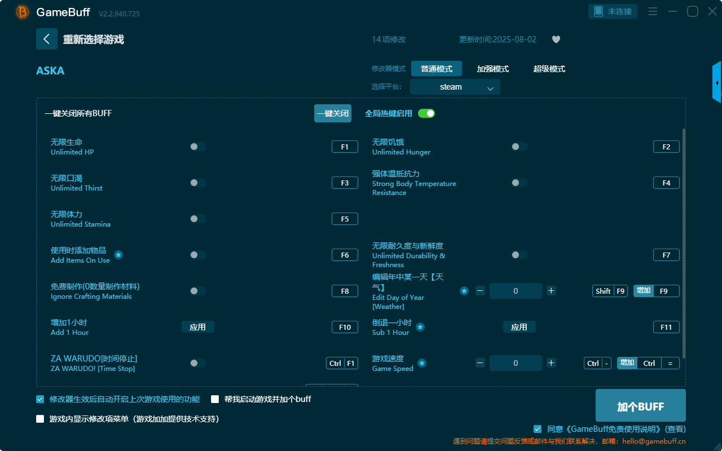Image resolution: width=722 pixels, height=451 pixels.
Task: Click the F8 hotkey button
Action: tap(345, 291)
